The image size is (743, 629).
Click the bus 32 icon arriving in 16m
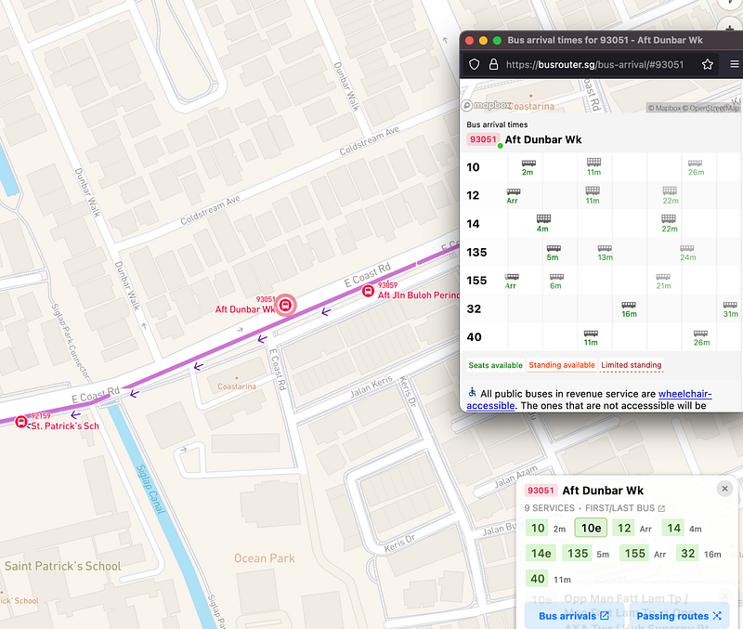click(x=629, y=305)
